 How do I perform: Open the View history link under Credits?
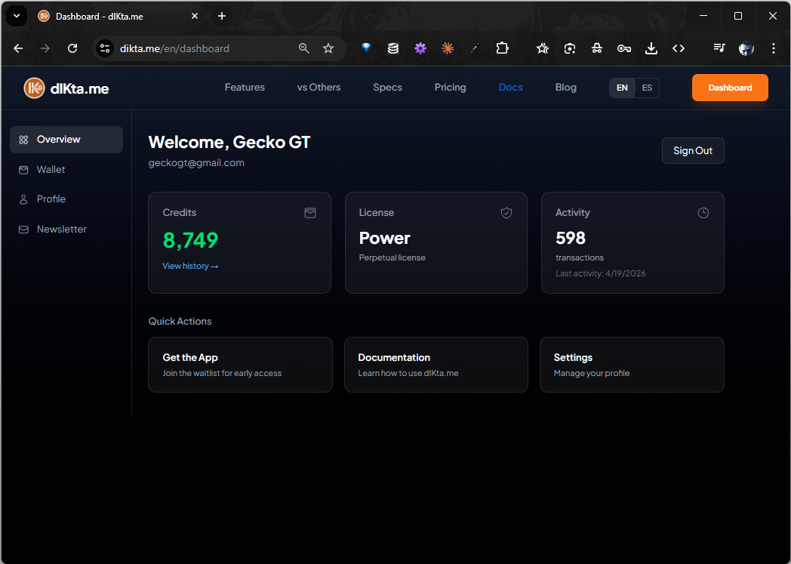[x=190, y=266]
